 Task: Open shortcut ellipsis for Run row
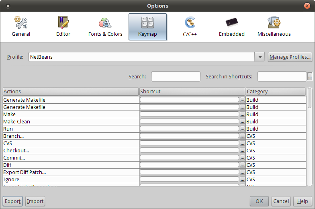click(x=243, y=129)
